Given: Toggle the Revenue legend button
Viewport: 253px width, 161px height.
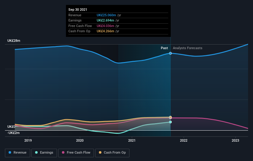Looking at the screenshot, I should [18, 153].
